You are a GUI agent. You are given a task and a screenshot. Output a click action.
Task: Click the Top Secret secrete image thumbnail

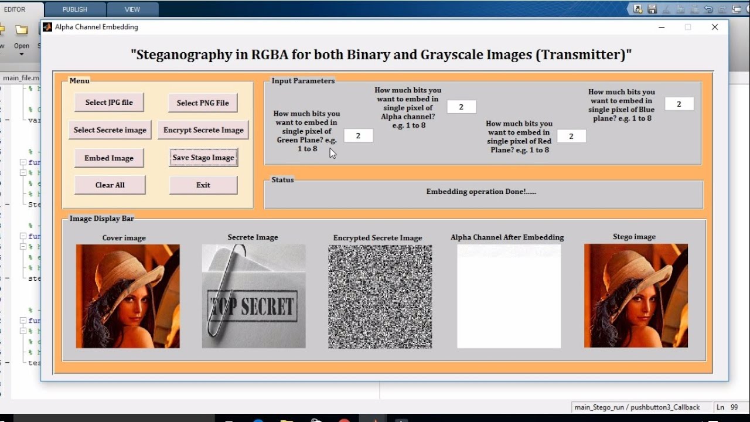pyautogui.click(x=254, y=296)
